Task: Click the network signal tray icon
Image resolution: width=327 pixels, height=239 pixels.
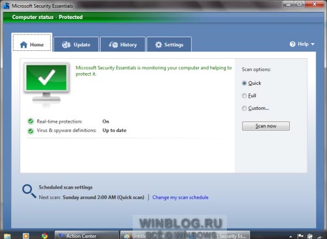Action: pyautogui.click(x=320, y=236)
